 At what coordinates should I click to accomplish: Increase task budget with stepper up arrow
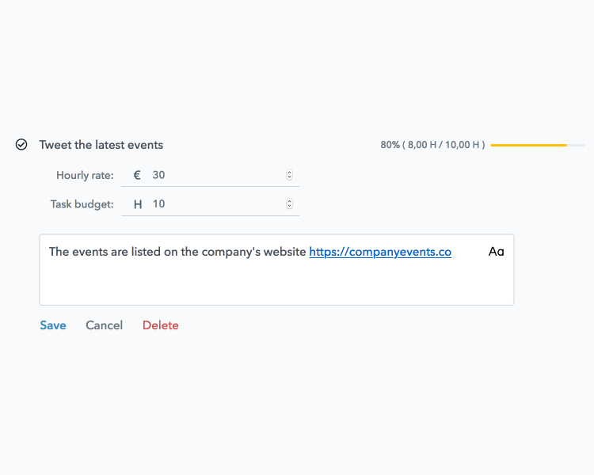[x=289, y=202]
